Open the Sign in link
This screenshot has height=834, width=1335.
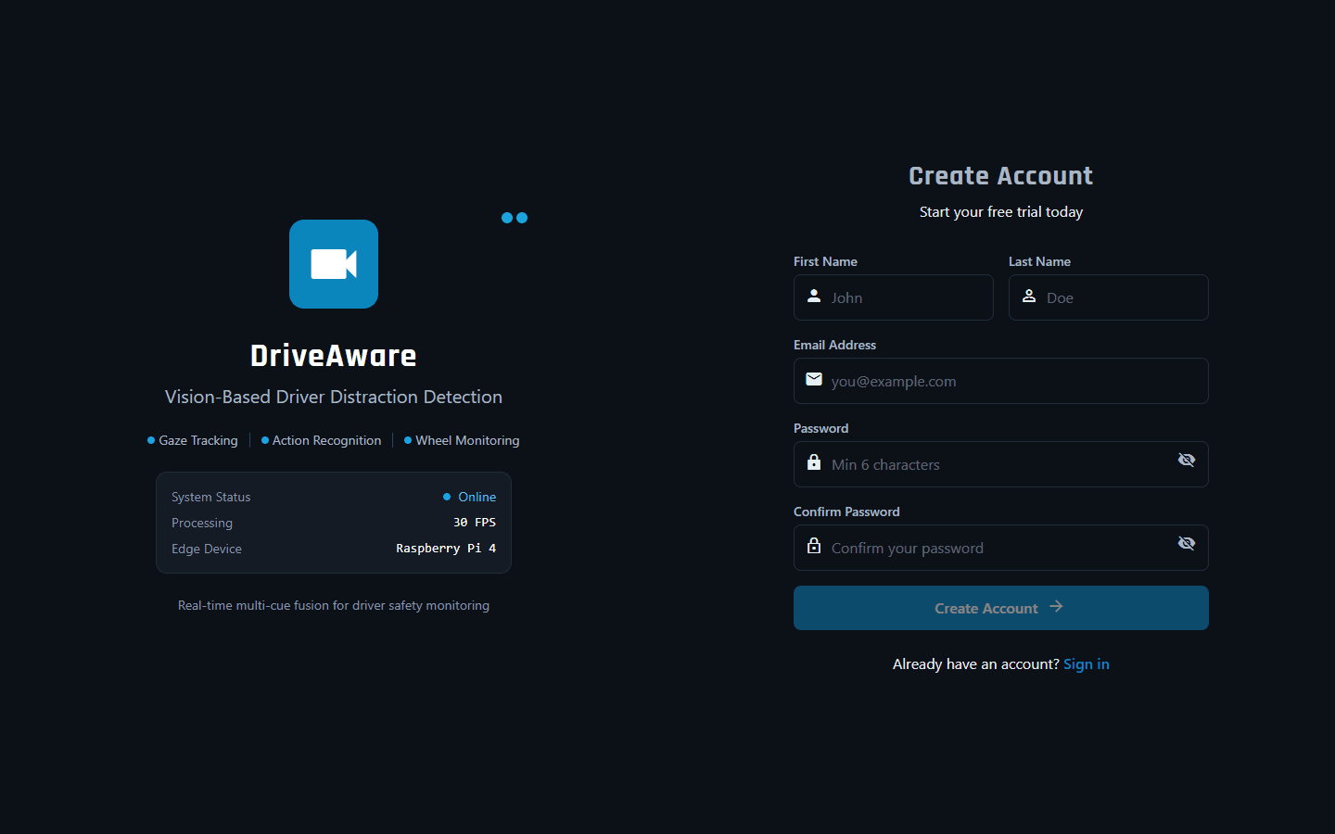[1087, 663]
